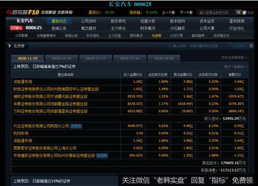The image size is (258, 186).
Task: Open 万和证券成都通盈街证券营业部 row
Action: [x=50, y=111]
